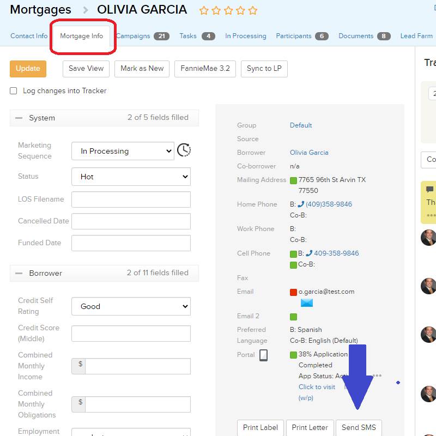Click the first rating star

[x=204, y=10]
